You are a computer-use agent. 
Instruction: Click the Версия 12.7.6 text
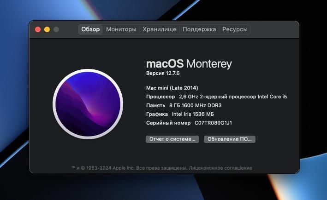coord(163,73)
